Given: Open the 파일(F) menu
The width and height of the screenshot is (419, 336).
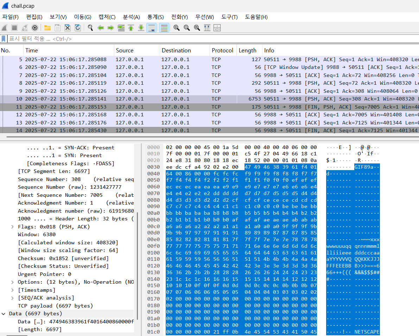Looking at the screenshot, I should click(x=11, y=17).
